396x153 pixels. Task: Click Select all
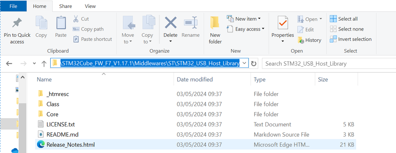344,19
